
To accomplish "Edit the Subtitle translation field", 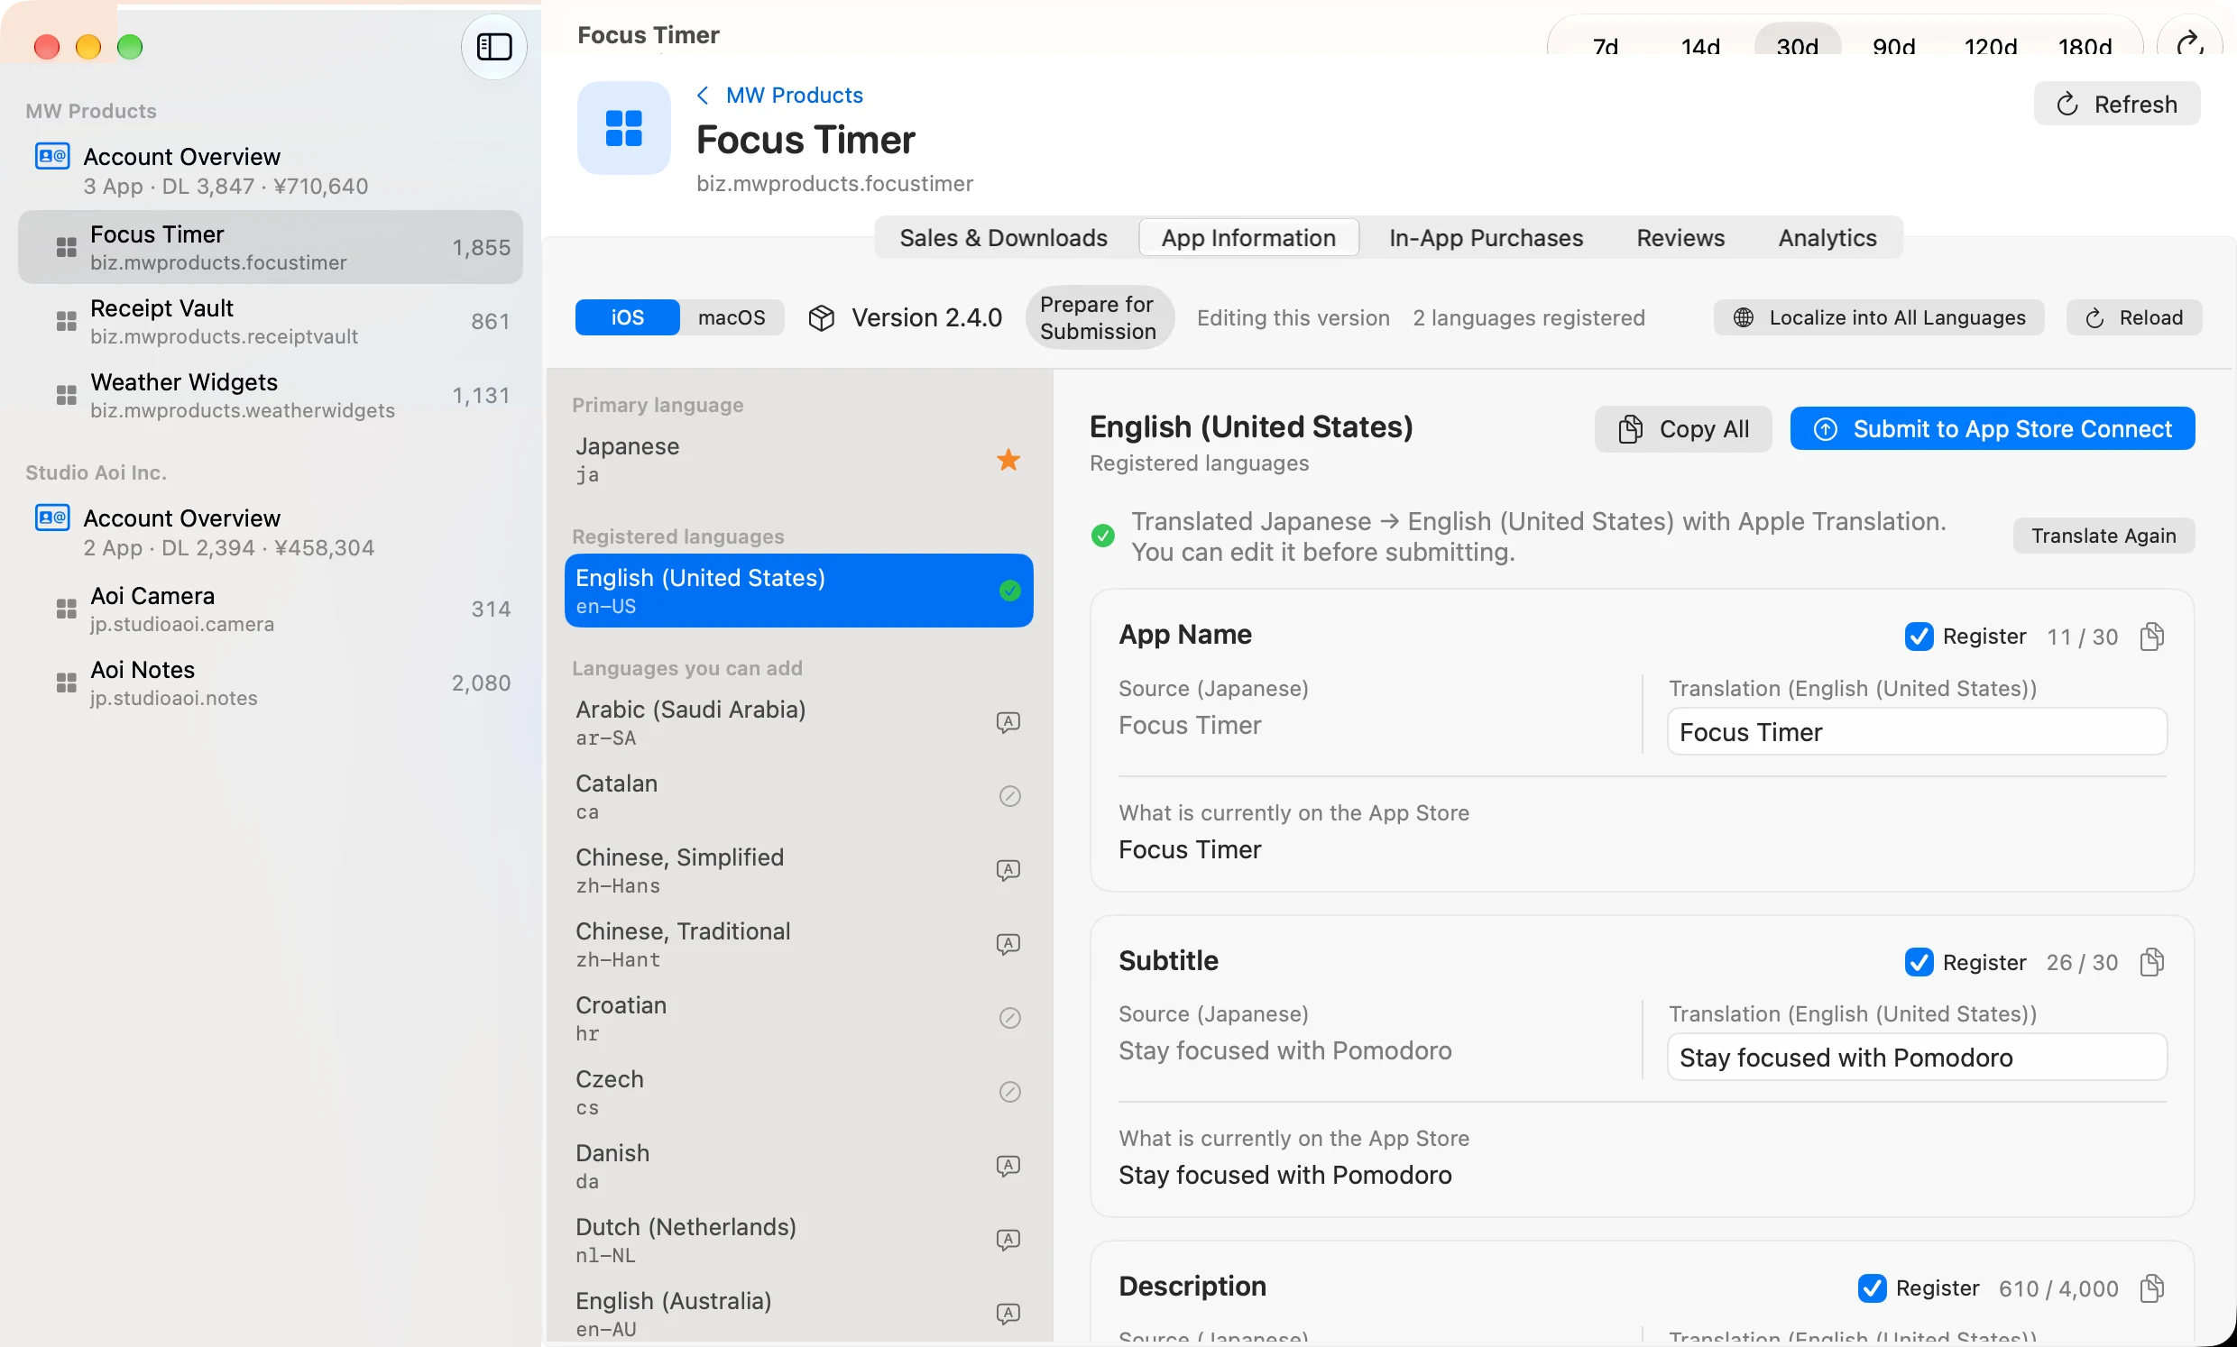I will (x=1918, y=1058).
